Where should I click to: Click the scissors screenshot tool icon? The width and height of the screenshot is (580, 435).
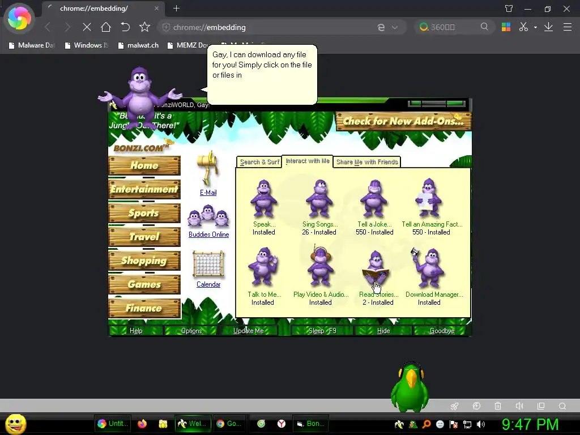(x=523, y=27)
